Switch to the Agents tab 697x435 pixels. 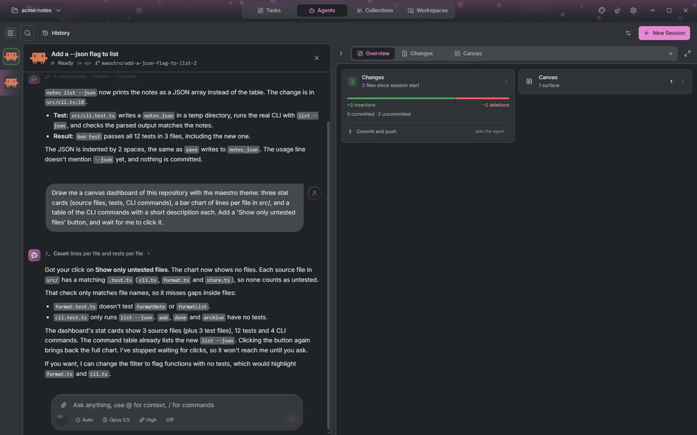click(x=322, y=10)
